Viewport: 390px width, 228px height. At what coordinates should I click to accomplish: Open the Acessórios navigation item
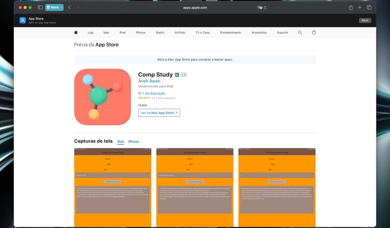[x=259, y=33]
